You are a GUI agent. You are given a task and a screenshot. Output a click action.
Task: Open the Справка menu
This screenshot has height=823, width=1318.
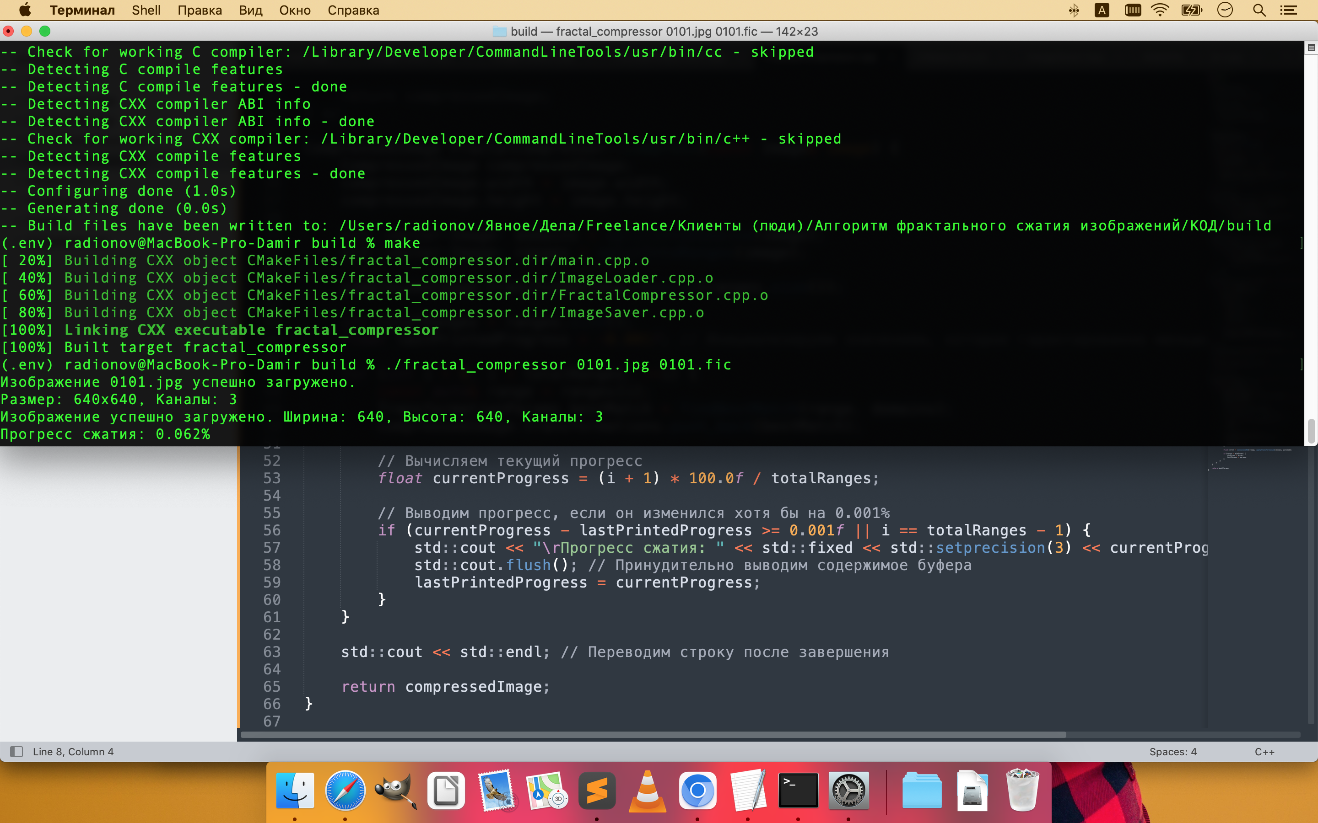pyautogui.click(x=353, y=10)
